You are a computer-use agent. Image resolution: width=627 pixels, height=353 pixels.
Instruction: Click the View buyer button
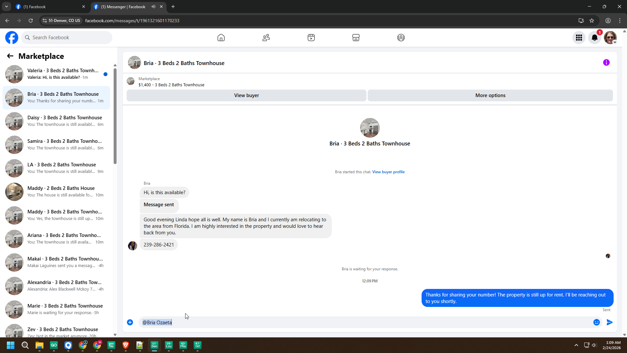[x=246, y=95]
